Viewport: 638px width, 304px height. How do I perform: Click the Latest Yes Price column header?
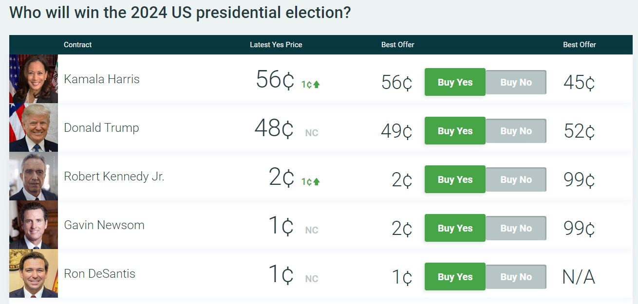(x=276, y=44)
